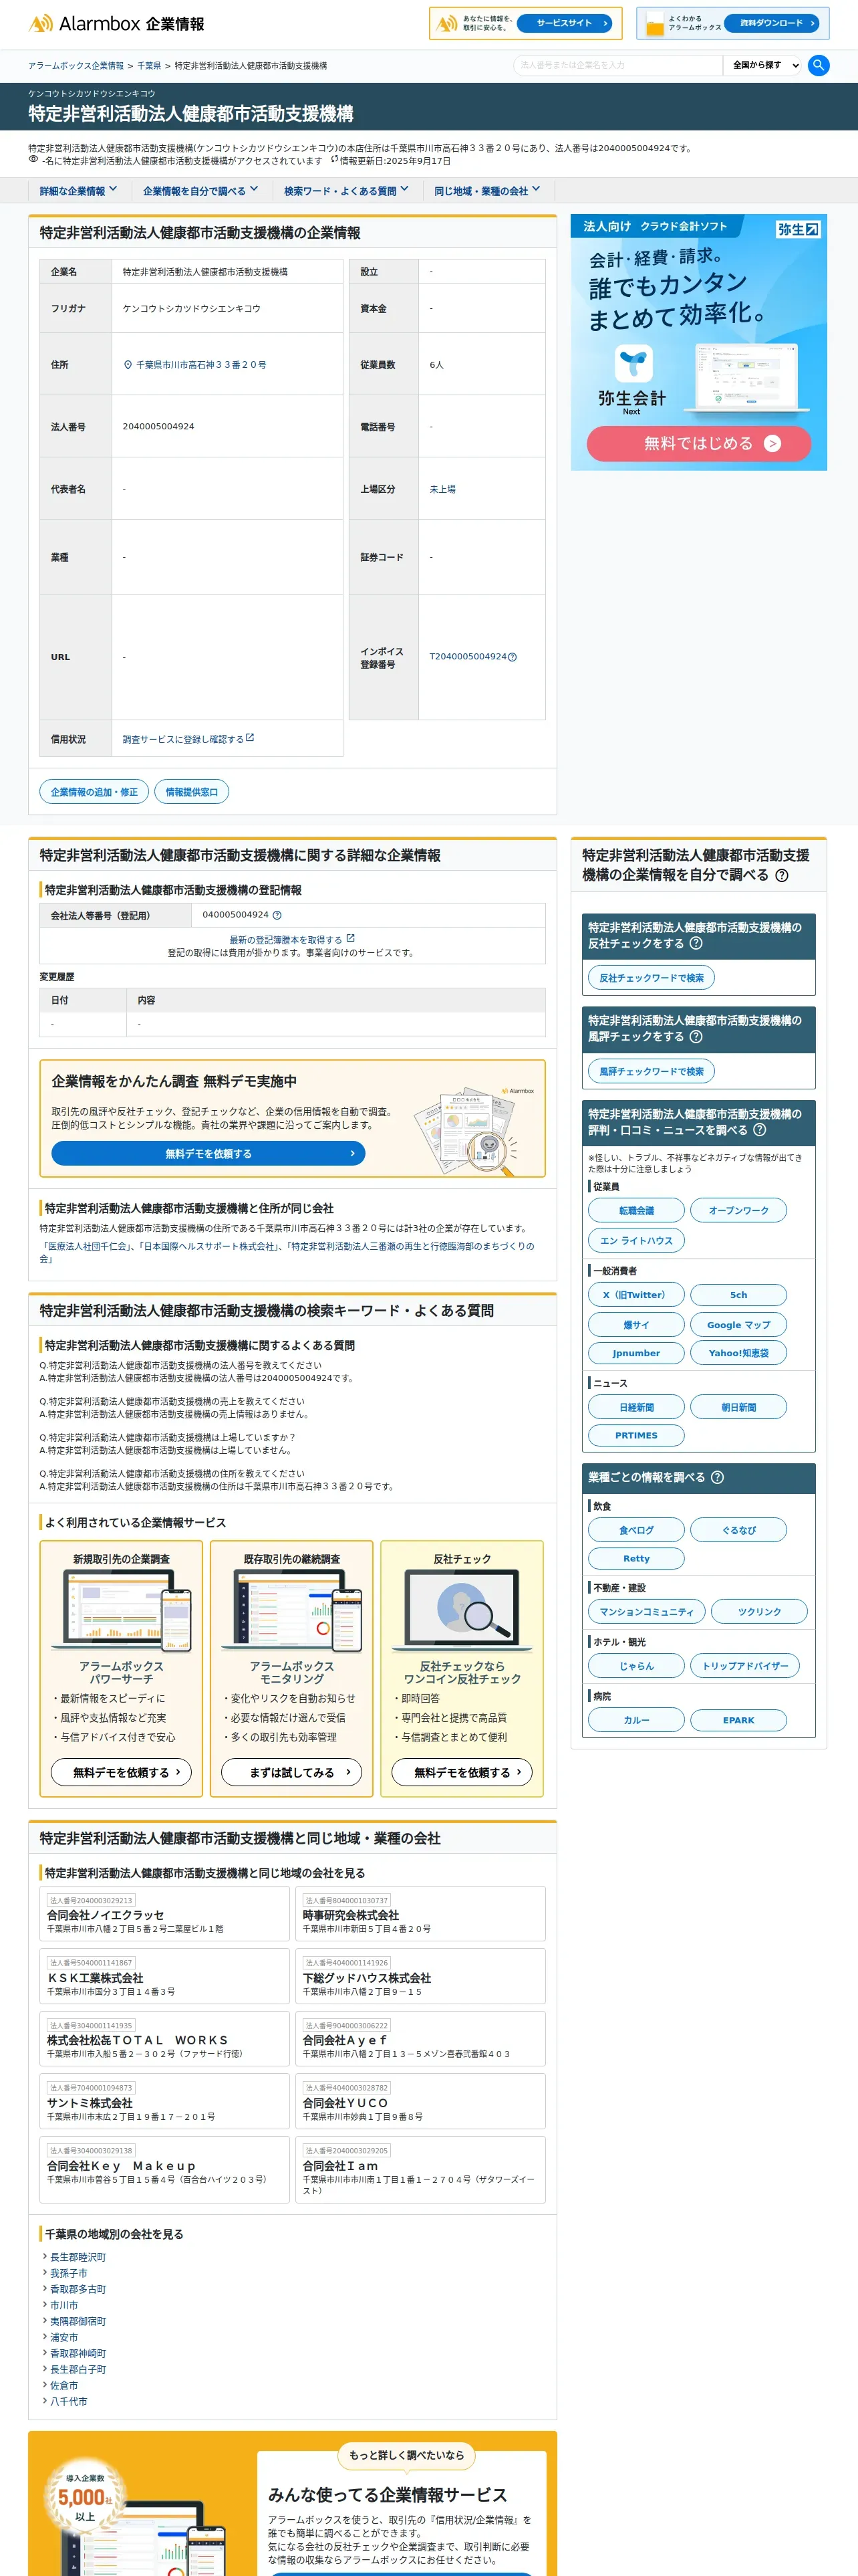Click help icon beside 業種ごとの情報を調べる
The height and width of the screenshot is (2576, 858).
click(717, 1477)
